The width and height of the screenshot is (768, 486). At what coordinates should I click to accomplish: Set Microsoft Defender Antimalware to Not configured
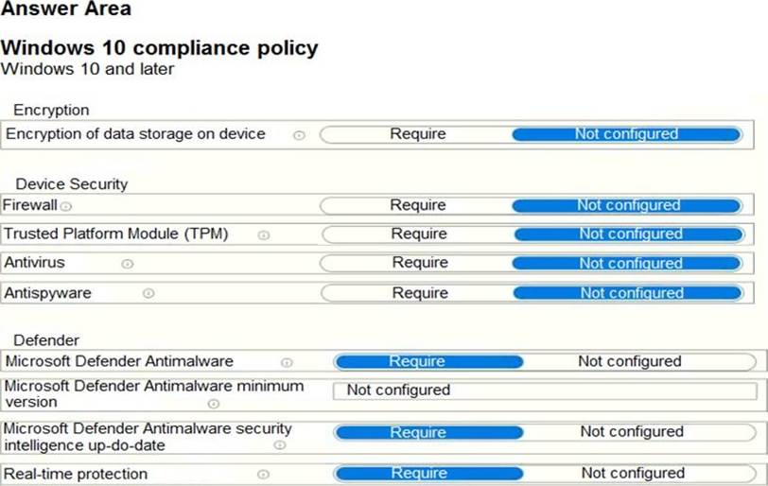pyautogui.click(x=629, y=361)
